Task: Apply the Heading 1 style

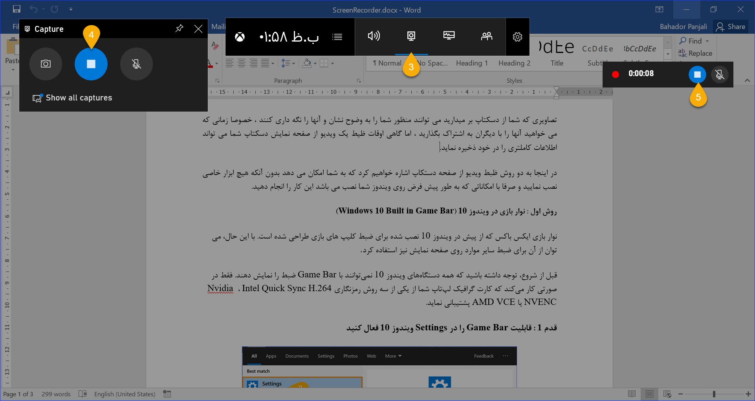Action: (472, 63)
